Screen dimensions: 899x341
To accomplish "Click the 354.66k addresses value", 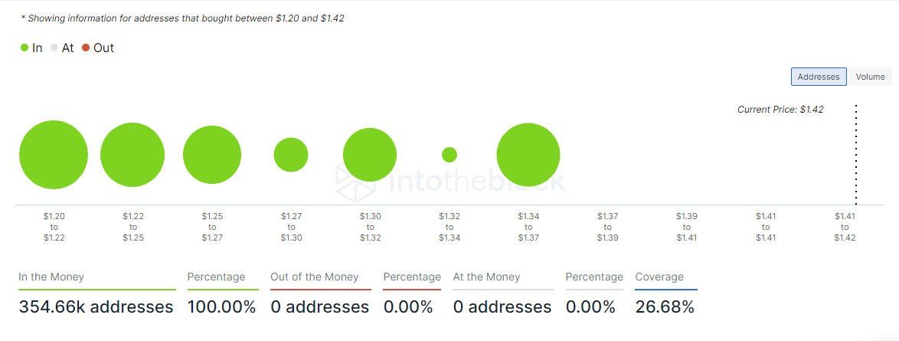I will [x=96, y=307].
